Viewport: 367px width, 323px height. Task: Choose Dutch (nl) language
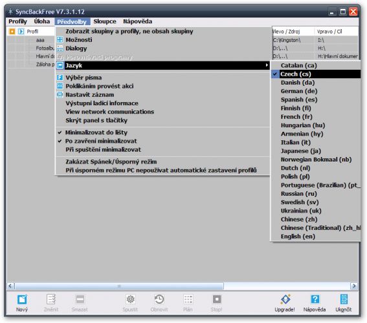tap(315, 168)
